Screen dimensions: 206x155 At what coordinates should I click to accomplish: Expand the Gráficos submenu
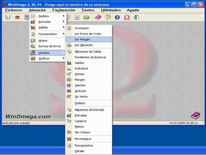(48, 58)
